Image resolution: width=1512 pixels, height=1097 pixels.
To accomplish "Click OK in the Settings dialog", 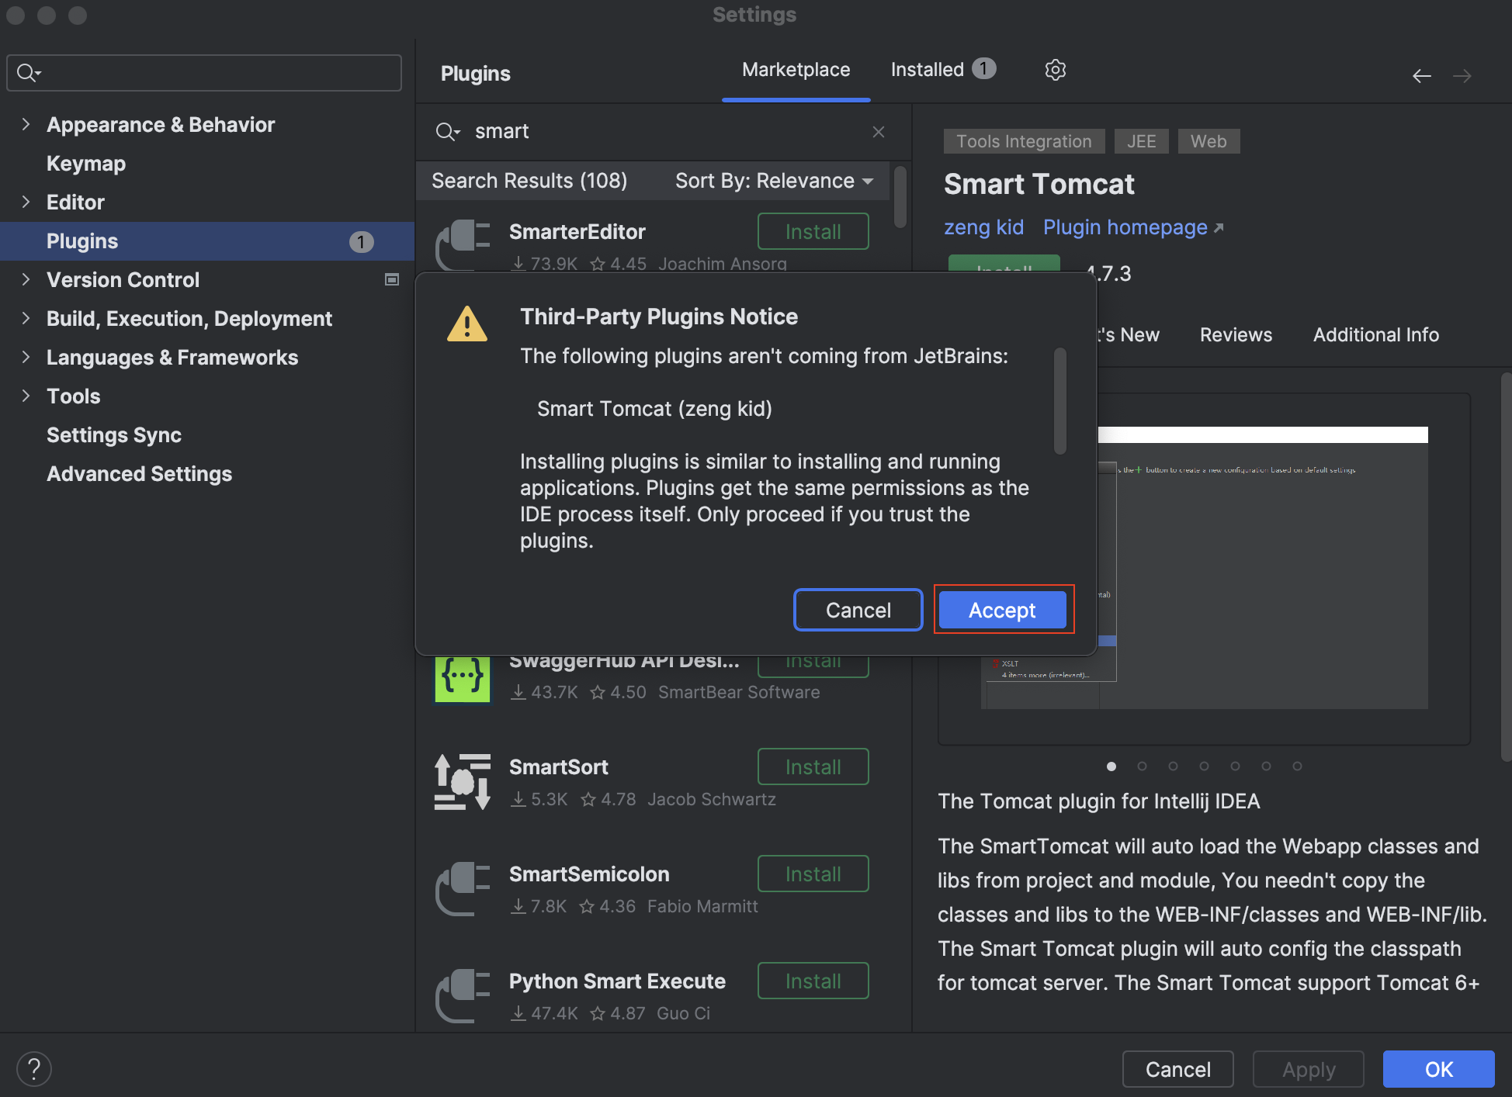I will click(1438, 1070).
